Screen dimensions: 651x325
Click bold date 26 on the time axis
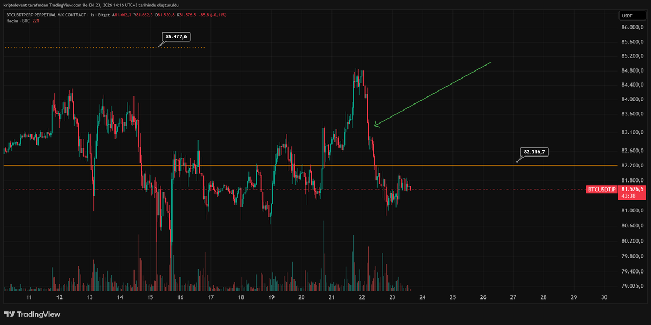point(483,297)
